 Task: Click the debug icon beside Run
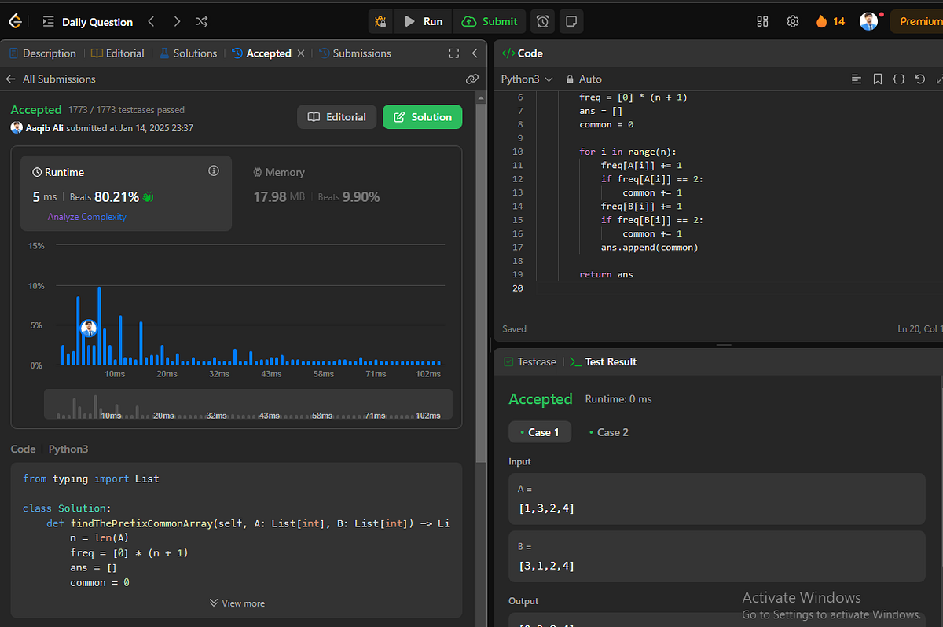click(381, 21)
